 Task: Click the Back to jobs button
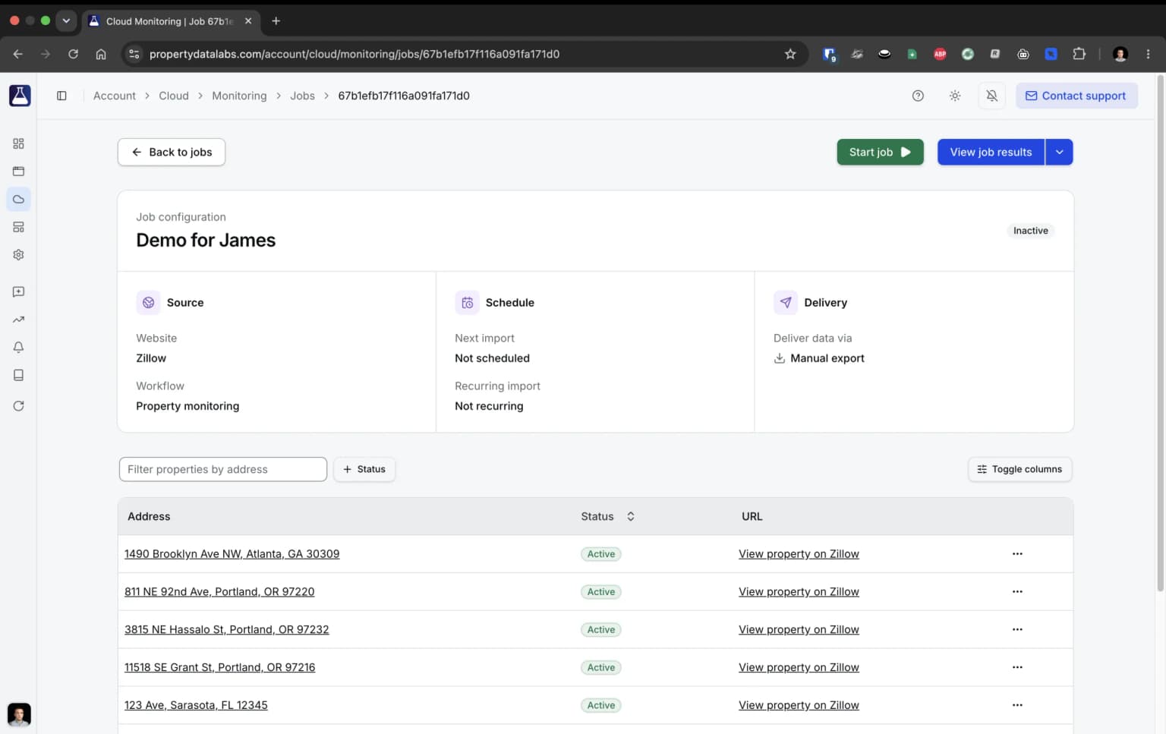tap(172, 152)
